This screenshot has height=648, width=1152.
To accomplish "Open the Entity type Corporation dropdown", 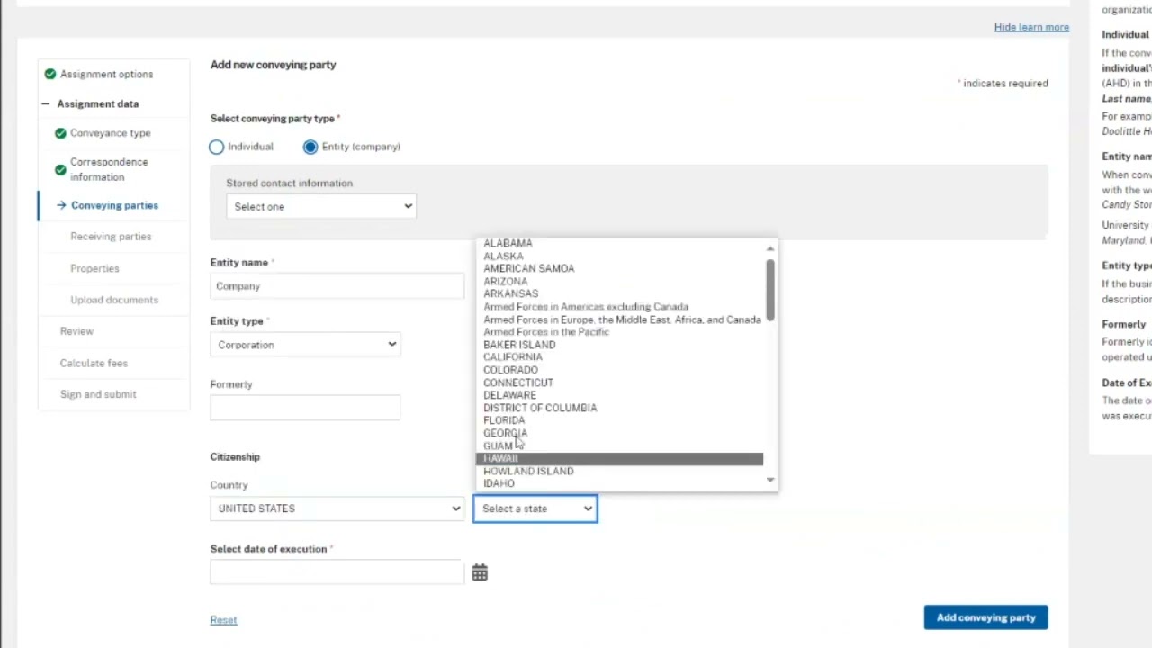I will (x=305, y=345).
